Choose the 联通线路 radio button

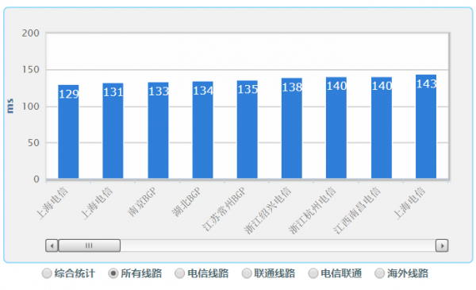247,273
